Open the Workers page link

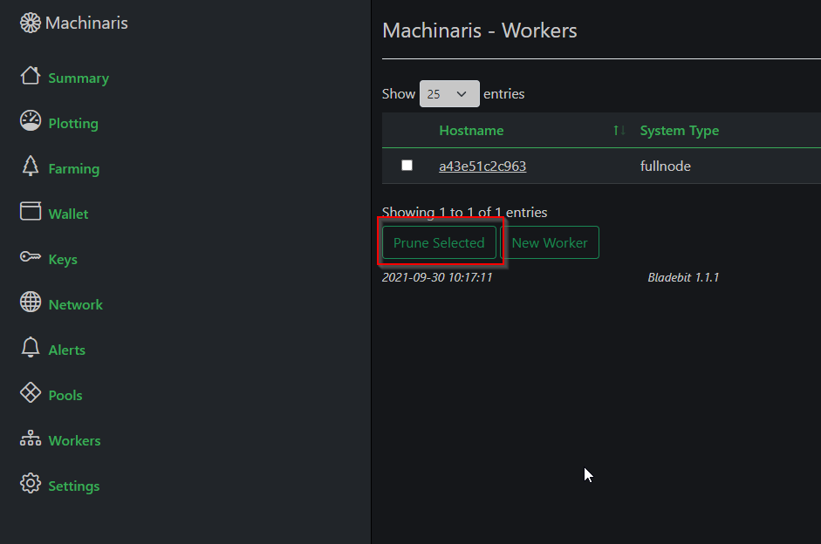74,441
